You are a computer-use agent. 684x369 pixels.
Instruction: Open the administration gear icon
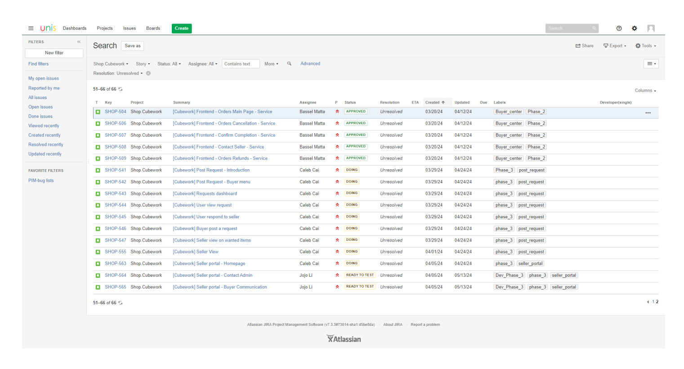coord(634,28)
